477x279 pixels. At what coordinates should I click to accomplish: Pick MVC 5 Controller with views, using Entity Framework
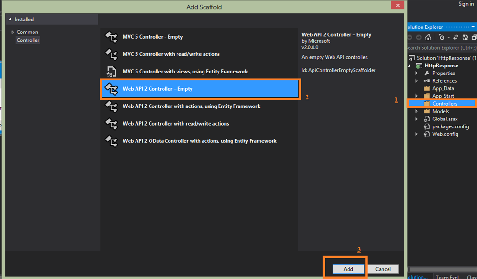pos(199,71)
